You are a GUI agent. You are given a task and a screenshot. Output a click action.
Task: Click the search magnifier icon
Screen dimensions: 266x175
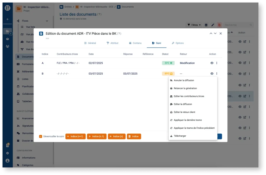251,25
